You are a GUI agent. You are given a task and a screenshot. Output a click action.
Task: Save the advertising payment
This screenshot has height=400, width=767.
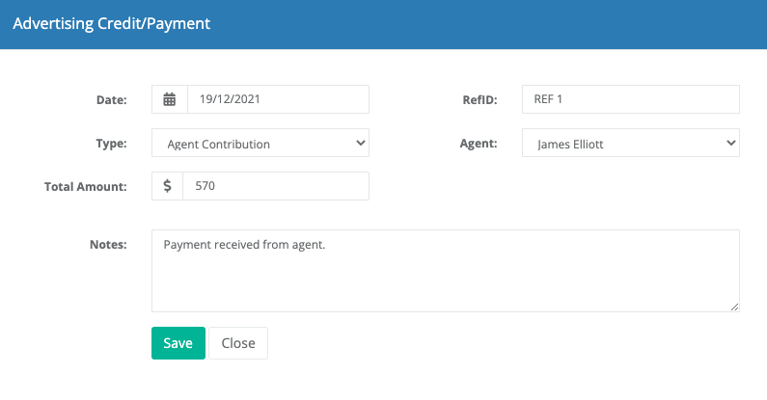point(178,343)
